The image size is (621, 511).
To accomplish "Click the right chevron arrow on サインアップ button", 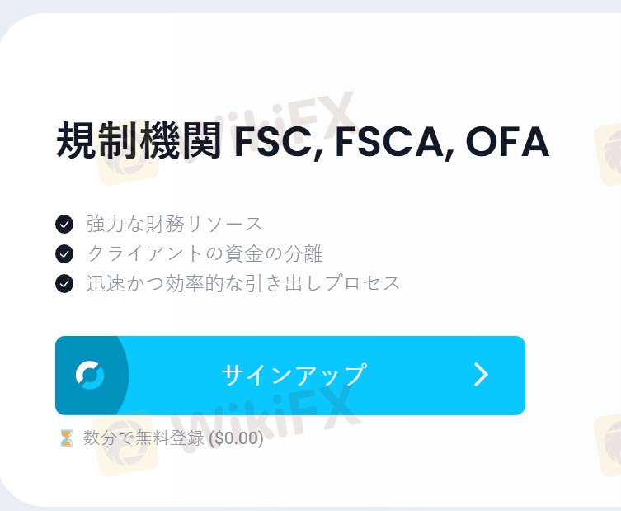I will click(x=482, y=375).
